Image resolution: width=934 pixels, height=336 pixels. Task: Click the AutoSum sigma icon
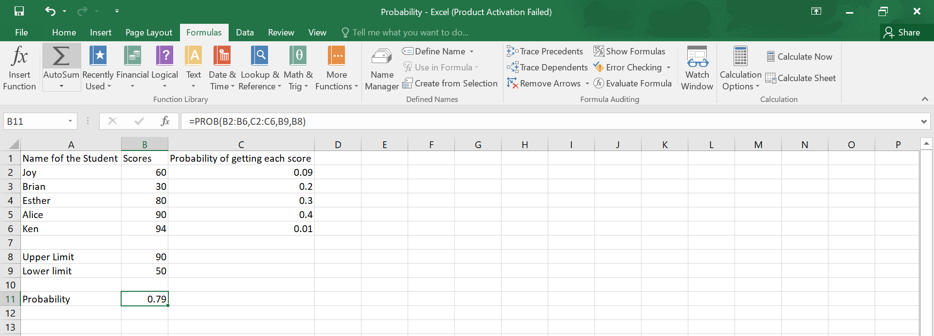[61, 56]
